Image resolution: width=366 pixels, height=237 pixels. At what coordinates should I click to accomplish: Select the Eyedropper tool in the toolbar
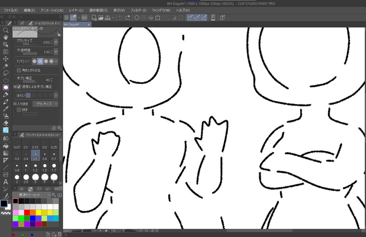click(x=5, y=109)
